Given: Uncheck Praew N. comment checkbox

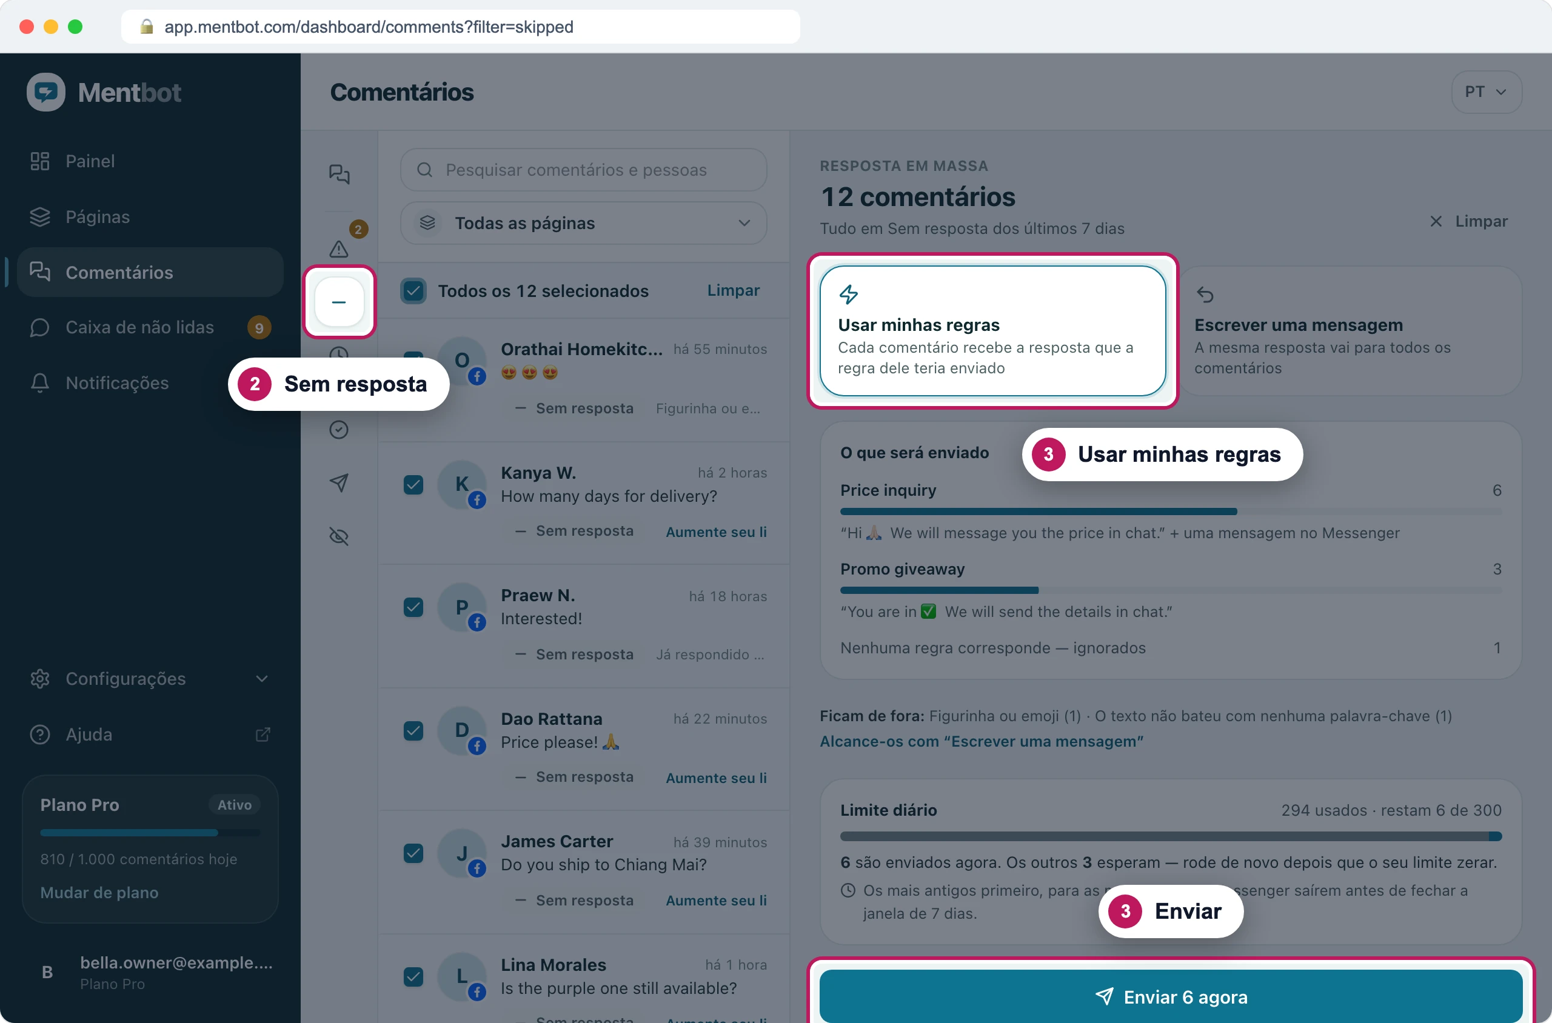Looking at the screenshot, I should [413, 607].
